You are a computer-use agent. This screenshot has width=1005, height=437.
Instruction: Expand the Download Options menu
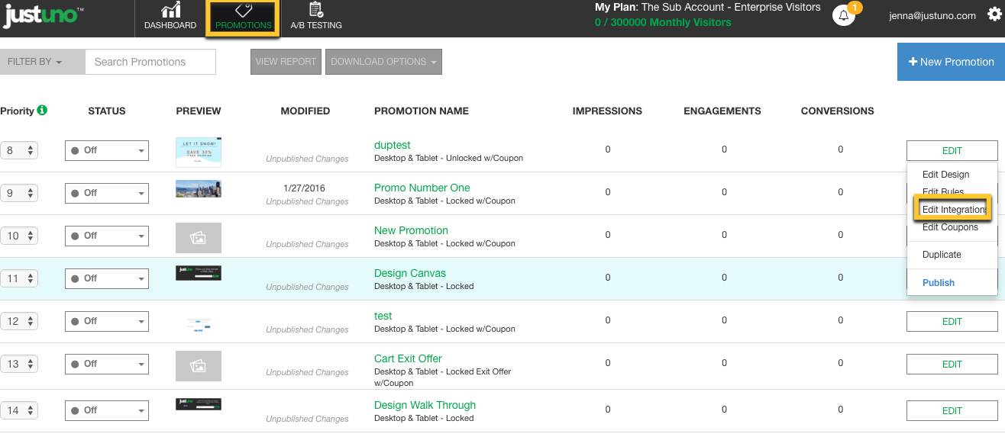(383, 62)
